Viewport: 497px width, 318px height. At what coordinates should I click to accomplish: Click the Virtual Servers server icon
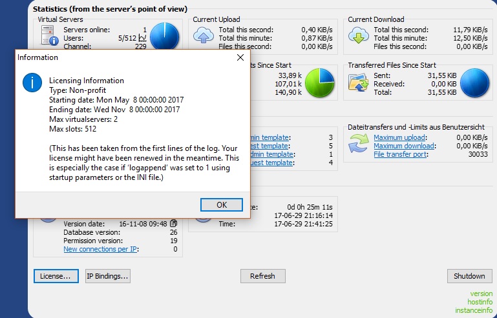[x=48, y=37]
